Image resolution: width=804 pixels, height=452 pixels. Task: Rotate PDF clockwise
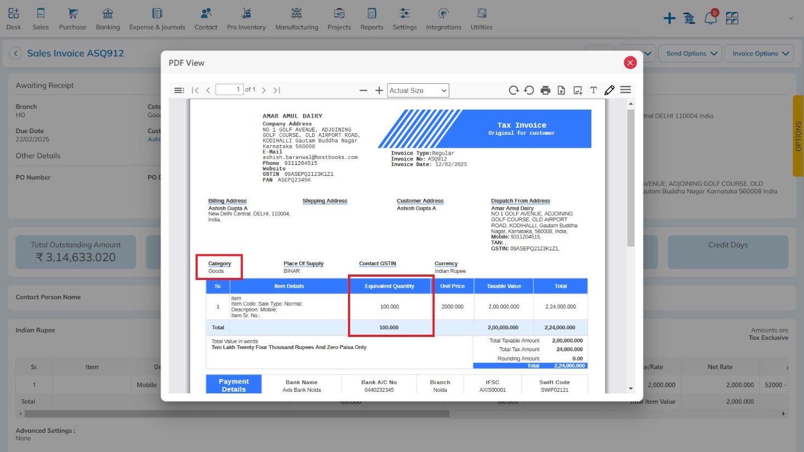click(514, 90)
